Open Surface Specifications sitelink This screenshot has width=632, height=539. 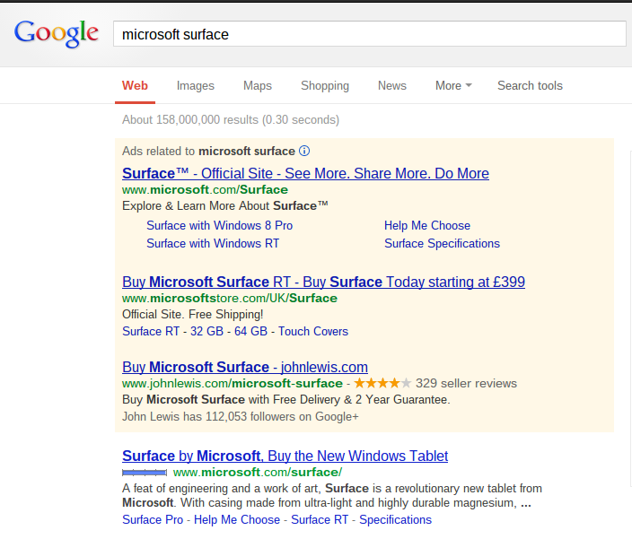coord(443,244)
